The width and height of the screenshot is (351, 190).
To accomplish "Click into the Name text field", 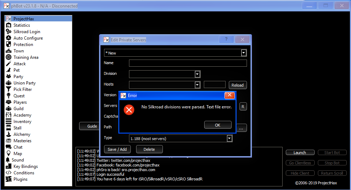I will pyautogui.click(x=188, y=63).
